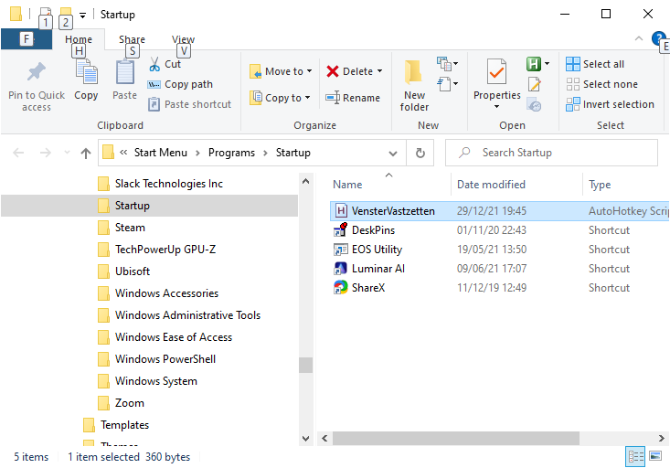Click Start Menu in the address bar

161,153
